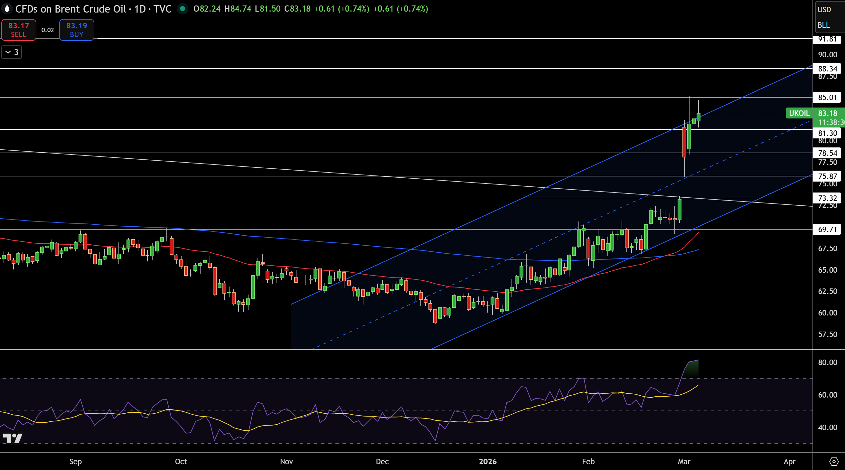845x470 pixels.
Task: Click the Brent Crude oil drop symbol icon
Action: tap(6, 9)
